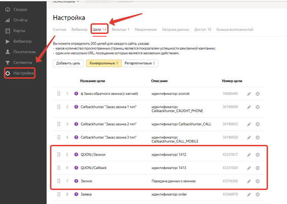Viewport: 287px width, 204px height.
Task: Open Карты in the sidebar
Action: [x=15, y=31]
